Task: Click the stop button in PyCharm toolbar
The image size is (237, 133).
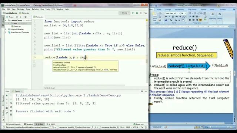Action: click(141, 13)
